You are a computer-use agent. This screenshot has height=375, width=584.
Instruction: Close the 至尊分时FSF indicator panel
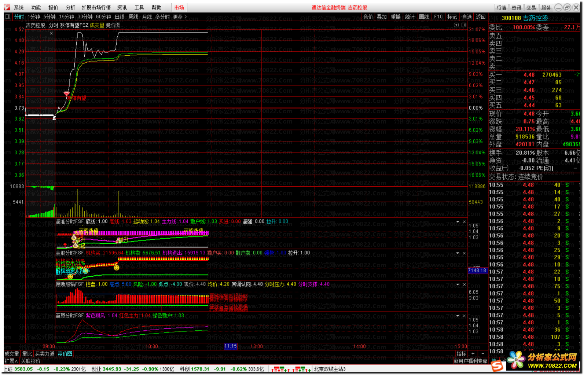pos(464,316)
